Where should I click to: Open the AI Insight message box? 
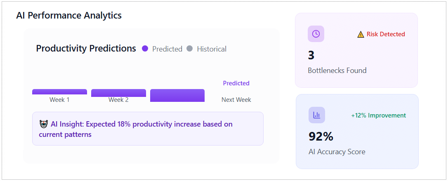point(148,129)
